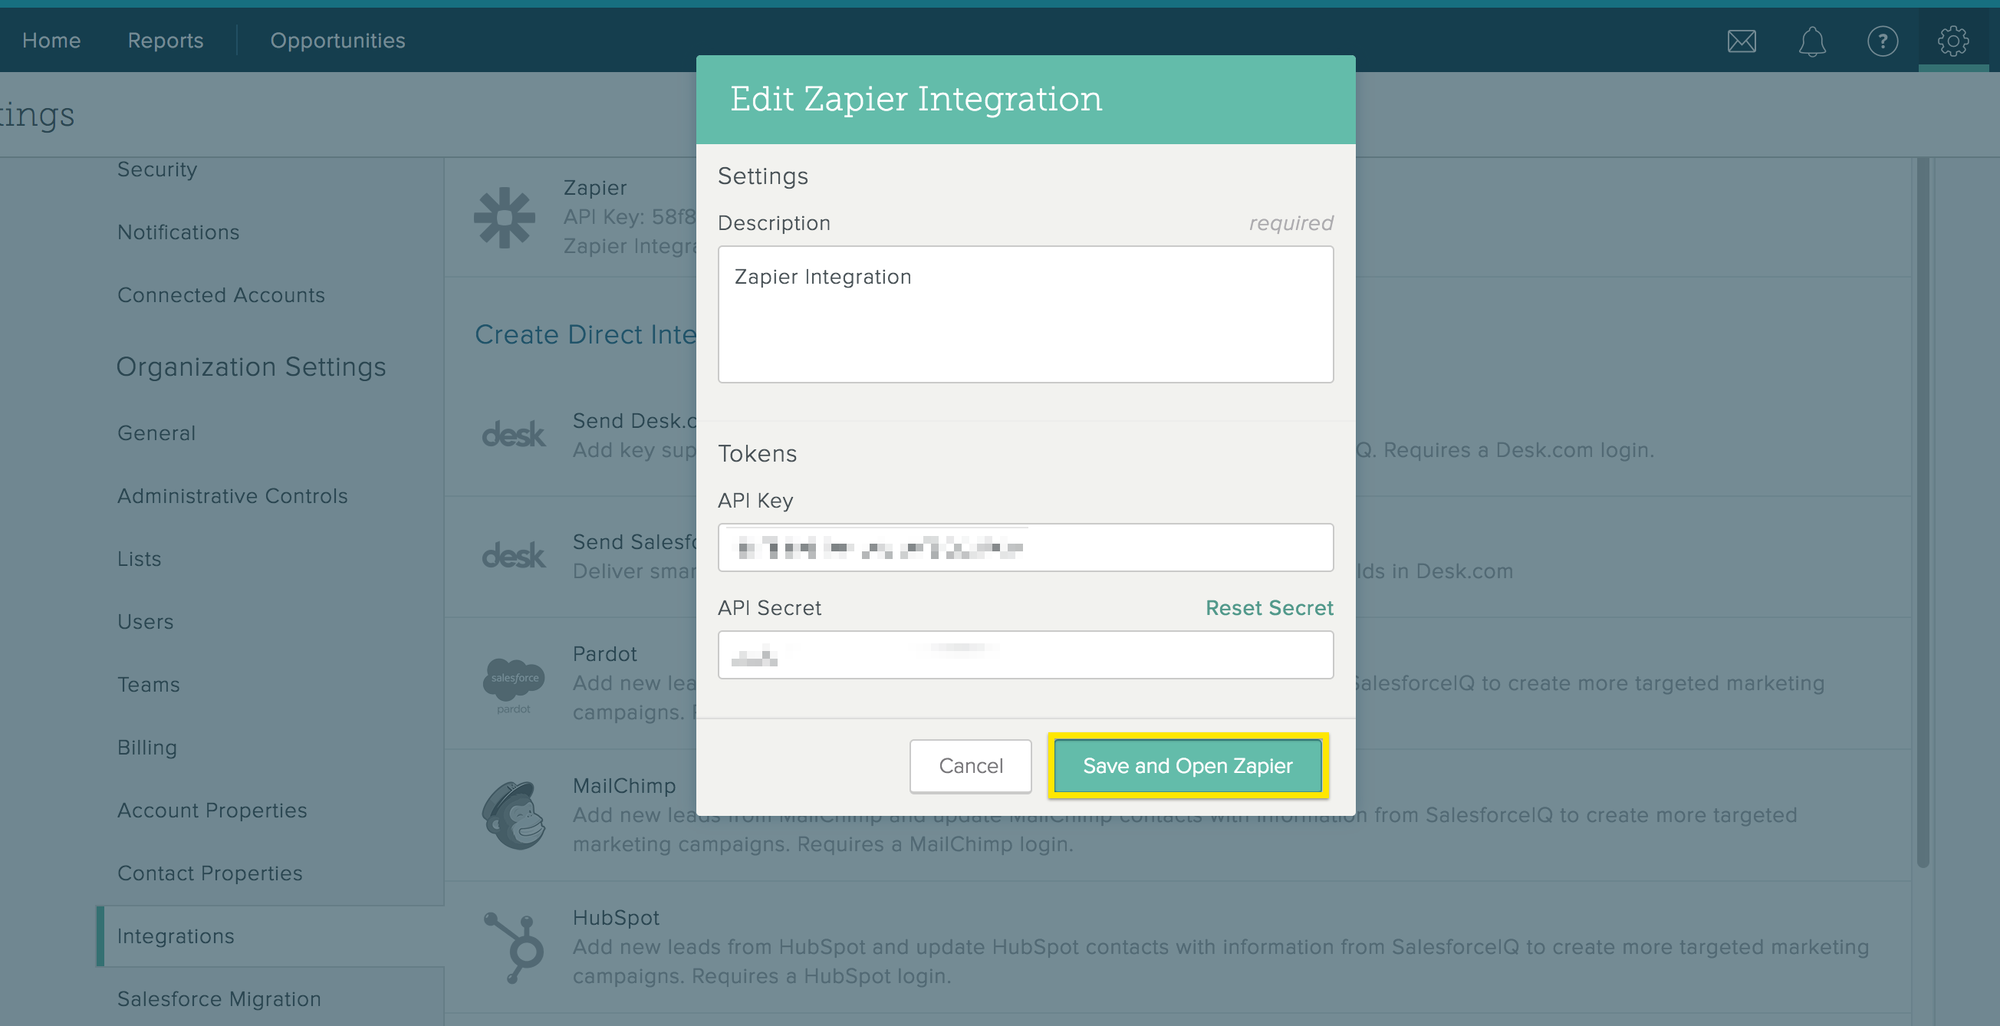2000x1026 pixels.
Task: Click the MailChimp monkey logo
Action: tap(513, 815)
